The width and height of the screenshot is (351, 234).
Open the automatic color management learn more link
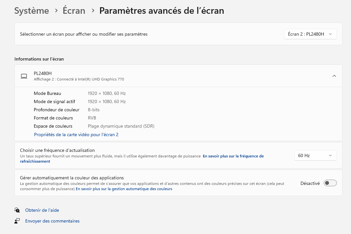[124, 189]
